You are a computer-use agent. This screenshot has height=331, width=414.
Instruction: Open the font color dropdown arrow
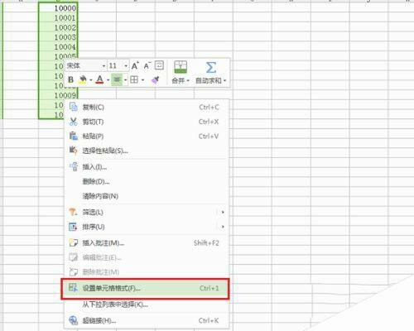pos(108,80)
